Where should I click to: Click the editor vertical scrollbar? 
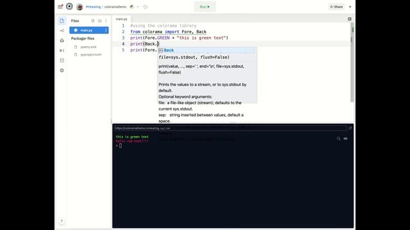(352, 63)
